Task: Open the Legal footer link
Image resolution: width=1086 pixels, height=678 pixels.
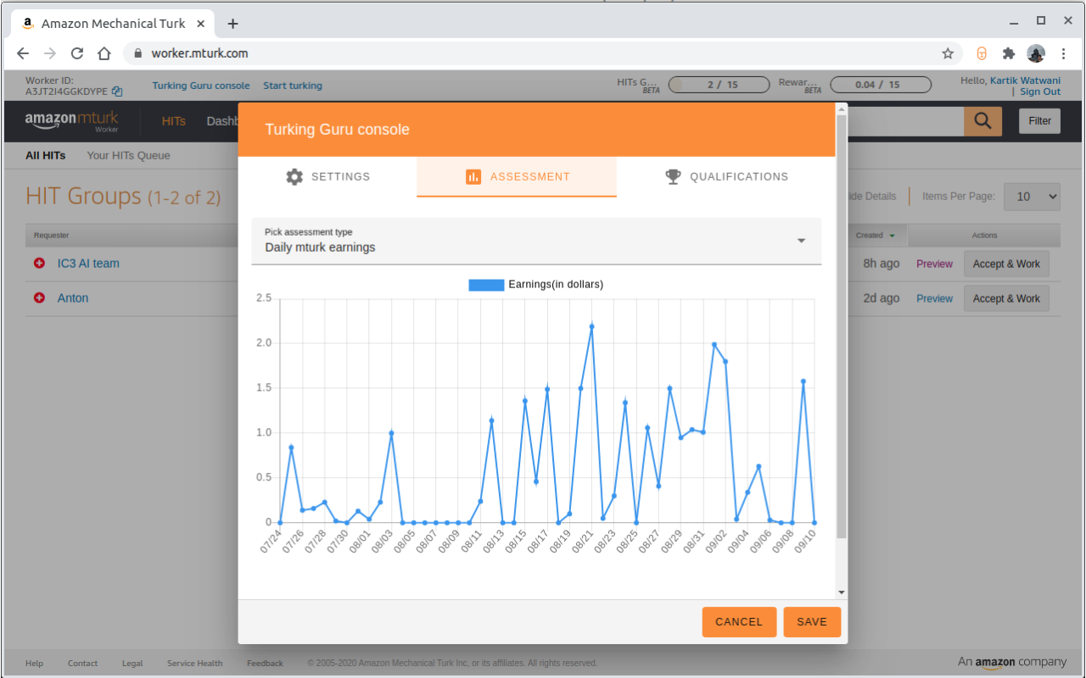Action: [132, 664]
